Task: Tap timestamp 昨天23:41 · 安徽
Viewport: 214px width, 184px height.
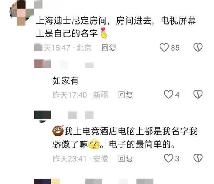Action: (x=81, y=159)
